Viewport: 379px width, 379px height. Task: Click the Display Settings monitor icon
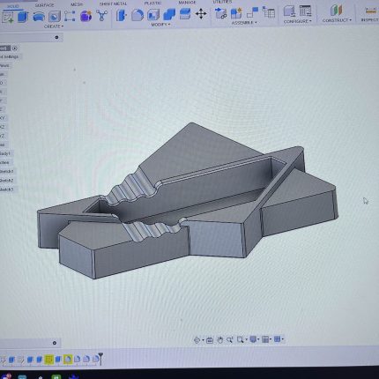pos(253,339)
